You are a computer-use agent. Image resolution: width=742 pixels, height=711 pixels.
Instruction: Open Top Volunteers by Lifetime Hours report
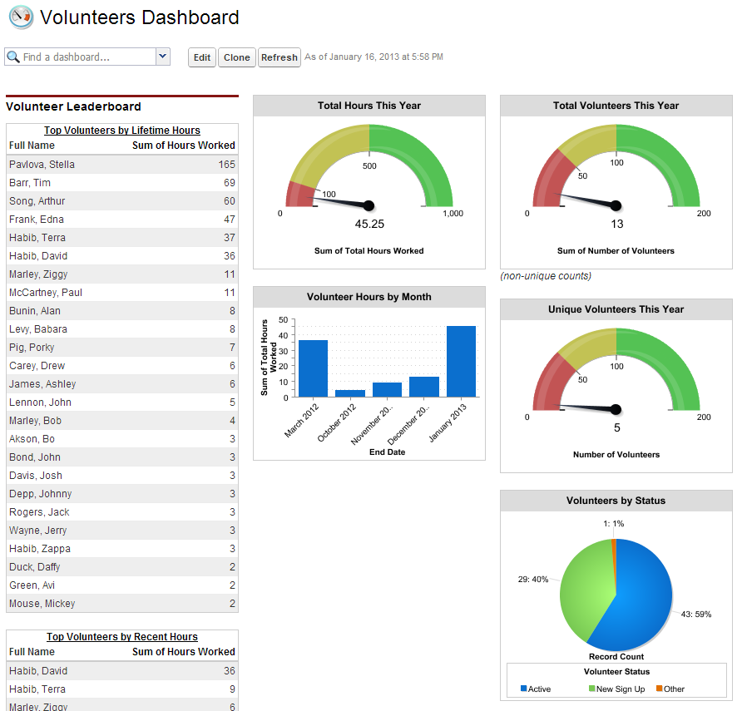click(122, 131)
